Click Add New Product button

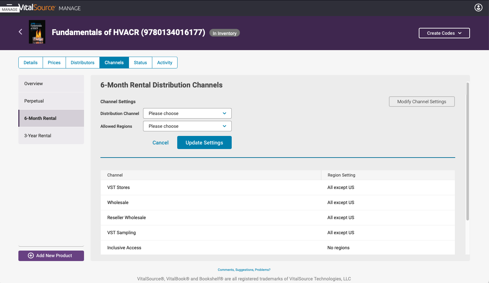point(51,255)
